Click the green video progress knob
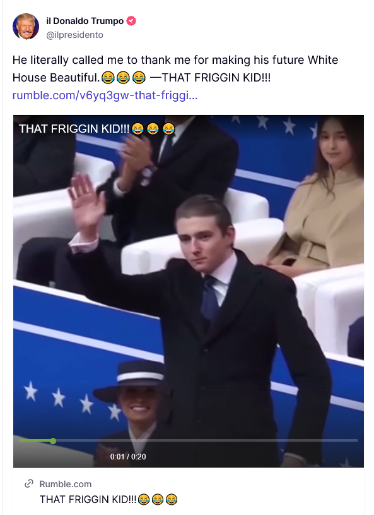Screen dimensions: 374x515 coord(53,441)
